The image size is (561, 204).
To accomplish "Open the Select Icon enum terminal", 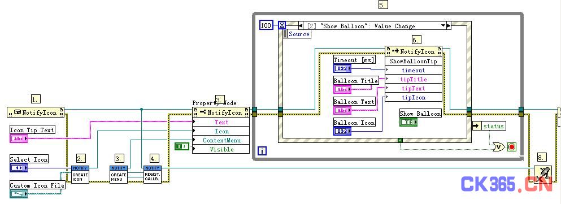I will [x=19, y=168].
